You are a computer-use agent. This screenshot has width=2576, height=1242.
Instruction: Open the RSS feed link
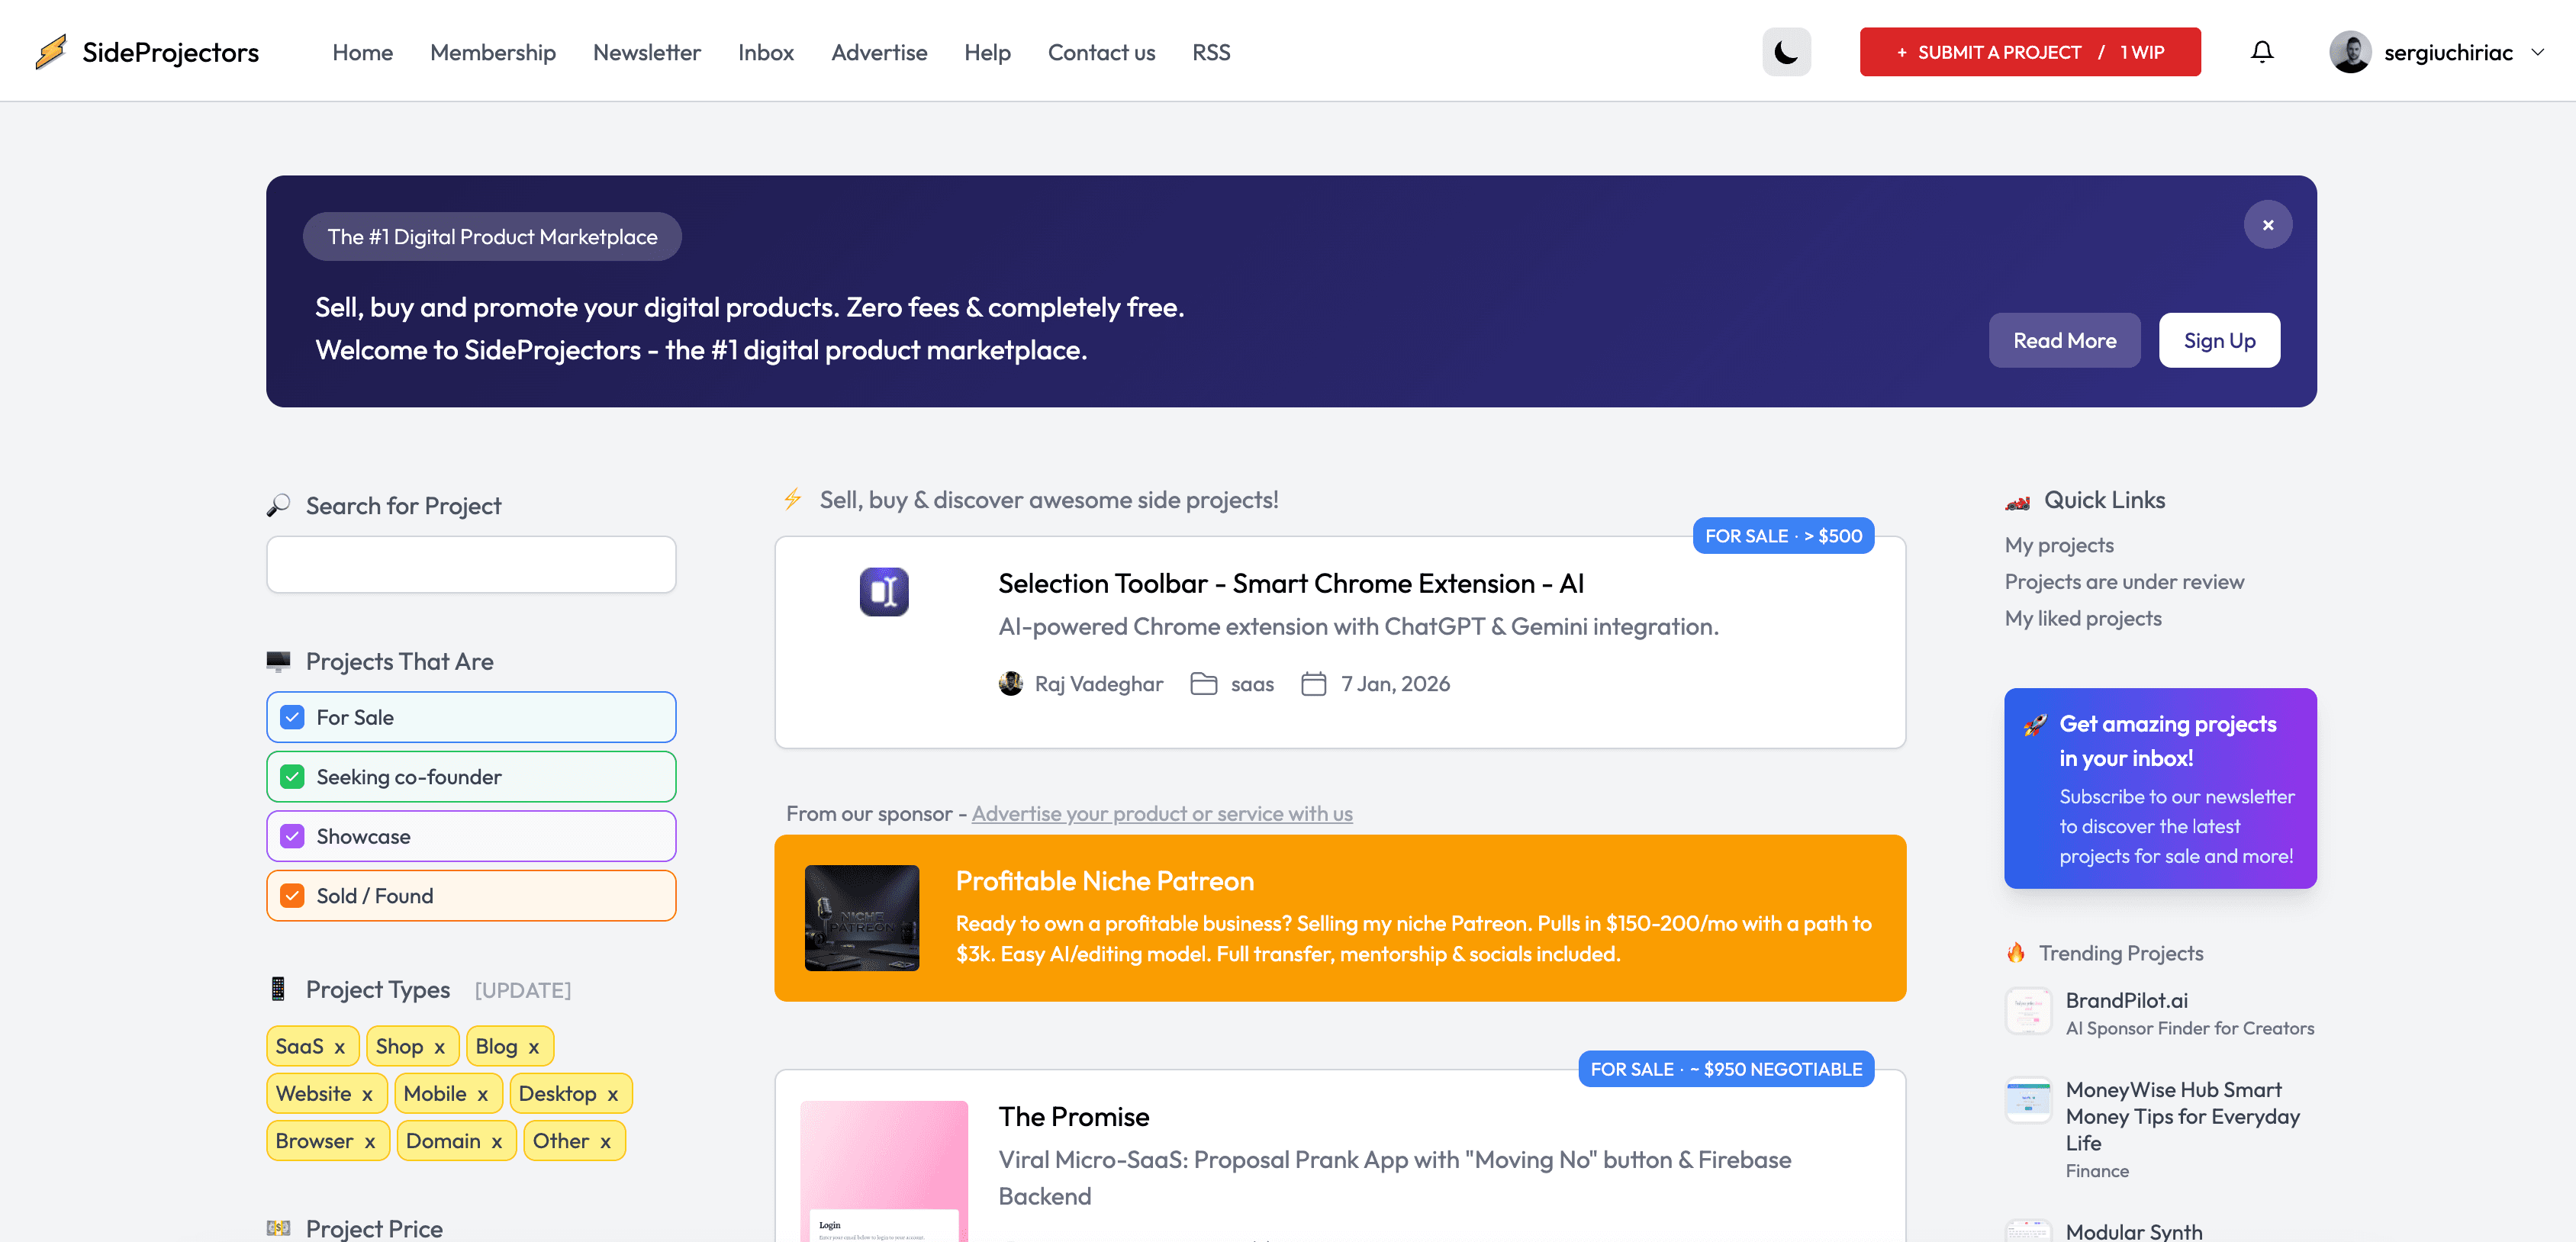tap(1211, 52)
